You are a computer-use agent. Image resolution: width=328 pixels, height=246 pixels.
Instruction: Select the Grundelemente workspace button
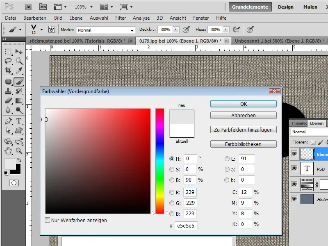click(250, 7)
